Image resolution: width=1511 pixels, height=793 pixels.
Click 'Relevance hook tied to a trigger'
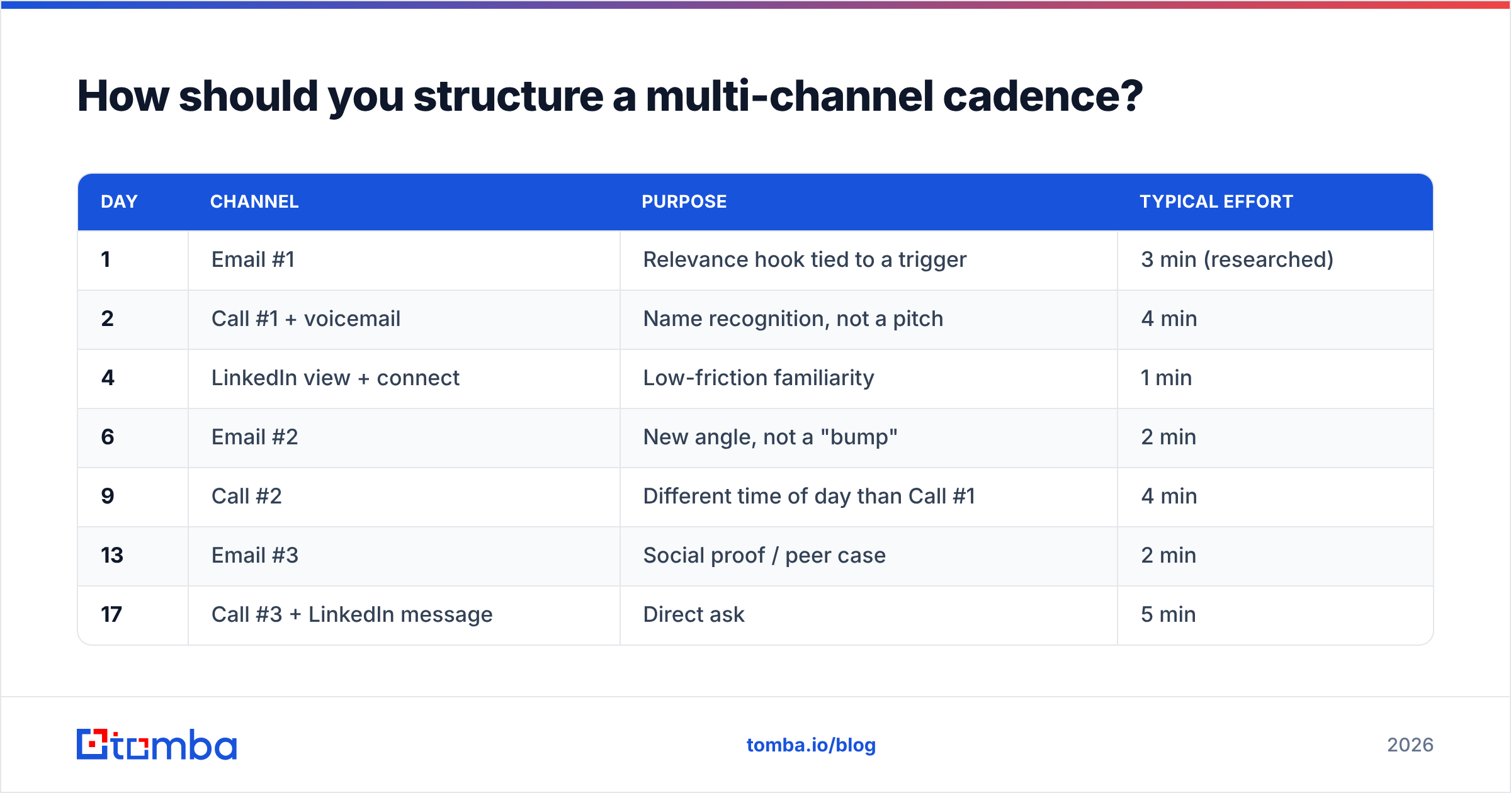pos(805,259)
